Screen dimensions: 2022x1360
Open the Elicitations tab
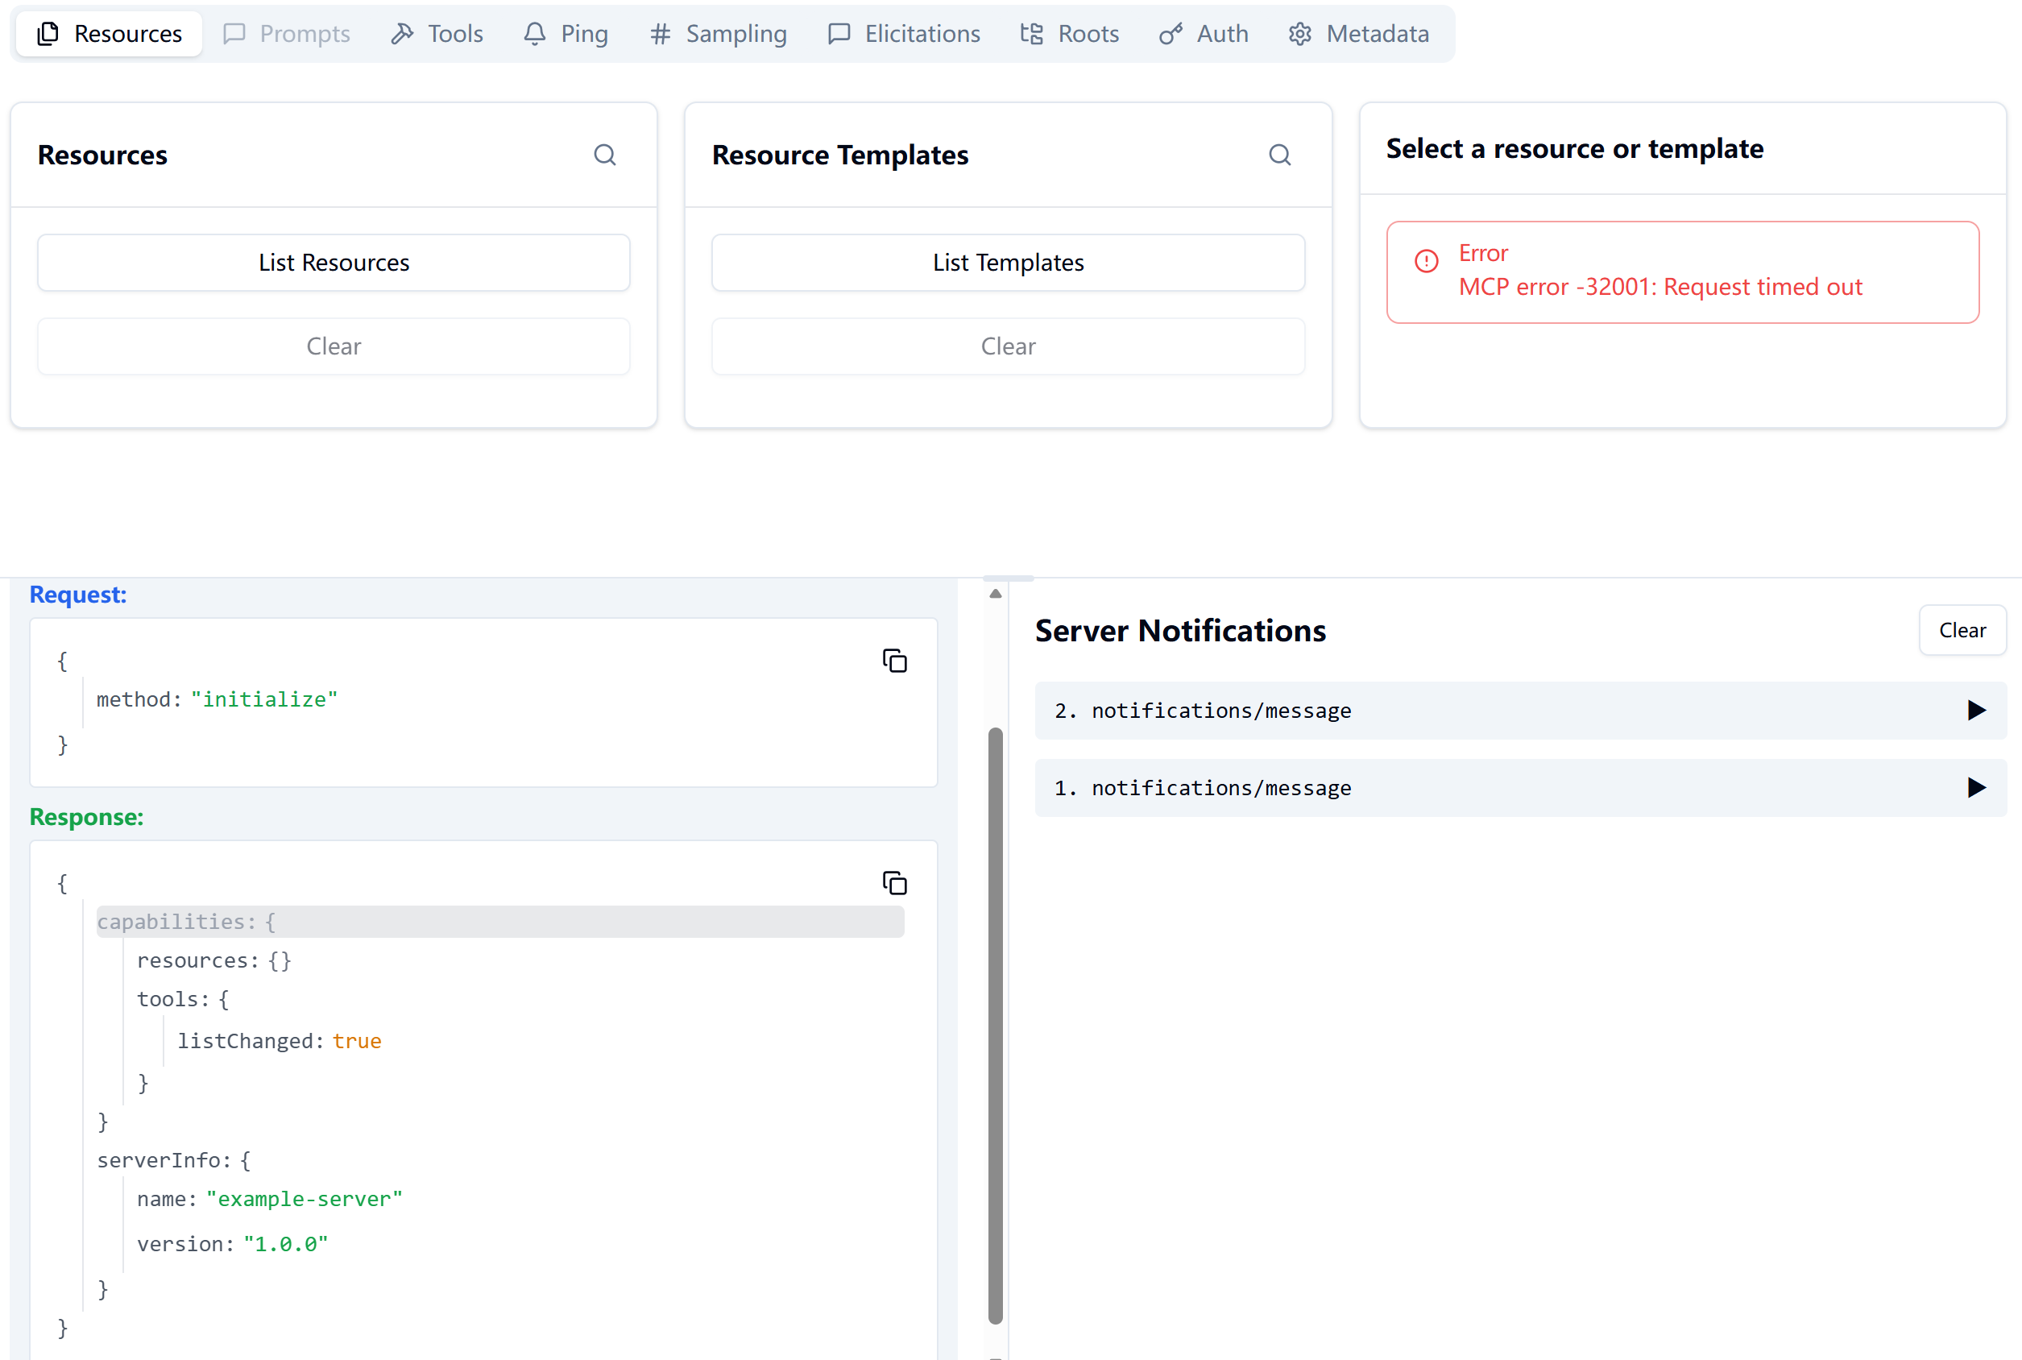click(904, 34)
